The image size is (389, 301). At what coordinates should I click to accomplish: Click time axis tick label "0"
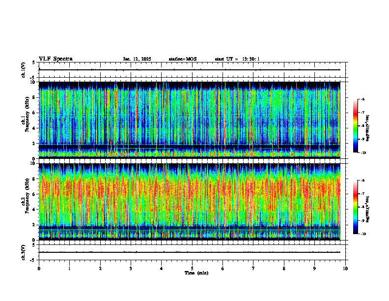tap(39, 269)
